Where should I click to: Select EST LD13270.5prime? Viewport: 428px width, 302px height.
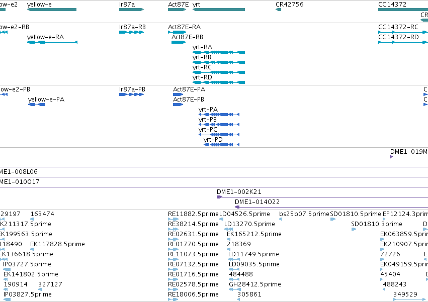click(x=249, y=224)
